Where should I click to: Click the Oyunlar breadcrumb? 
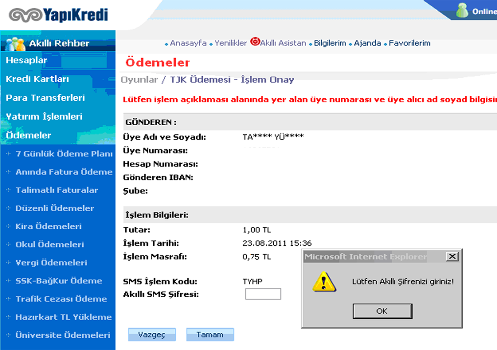pos(139,80)
